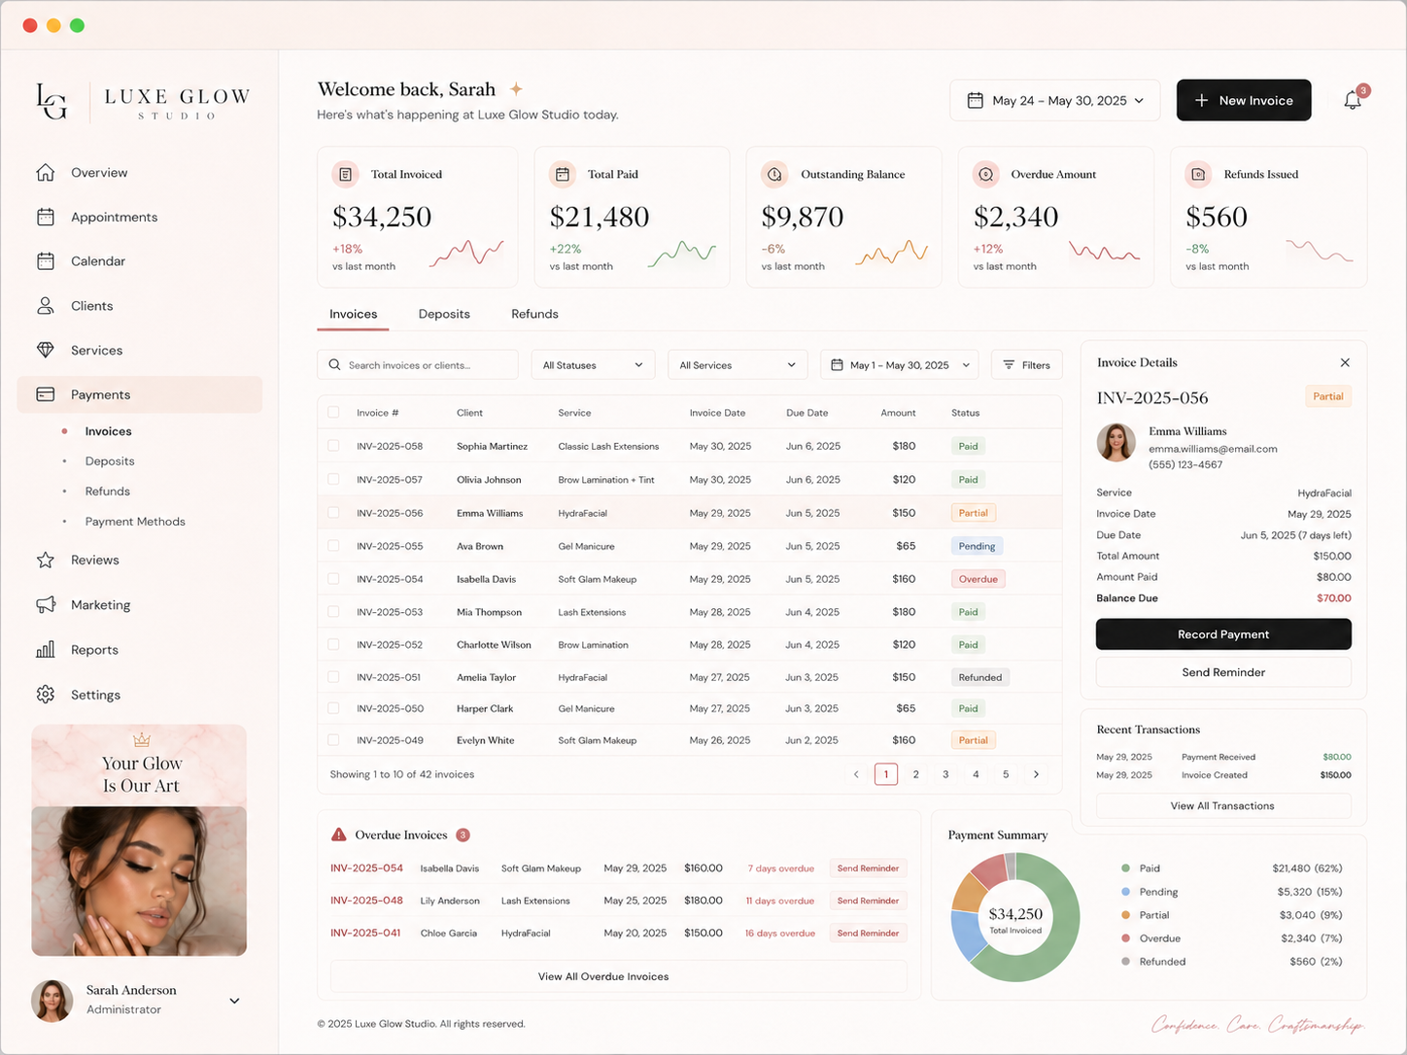
Task: Tick the INV-2025-056 row checkbox
Action: coord(333,512)
